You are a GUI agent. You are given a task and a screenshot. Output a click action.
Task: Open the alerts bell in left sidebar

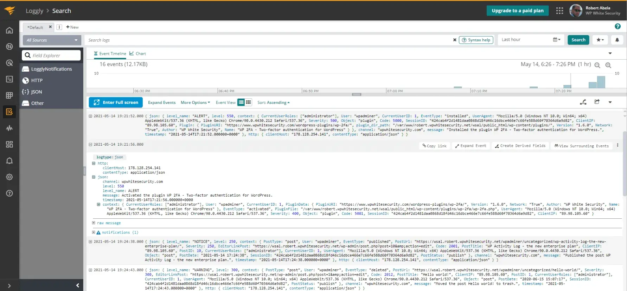pyautogui.click(x=9, y=160)
